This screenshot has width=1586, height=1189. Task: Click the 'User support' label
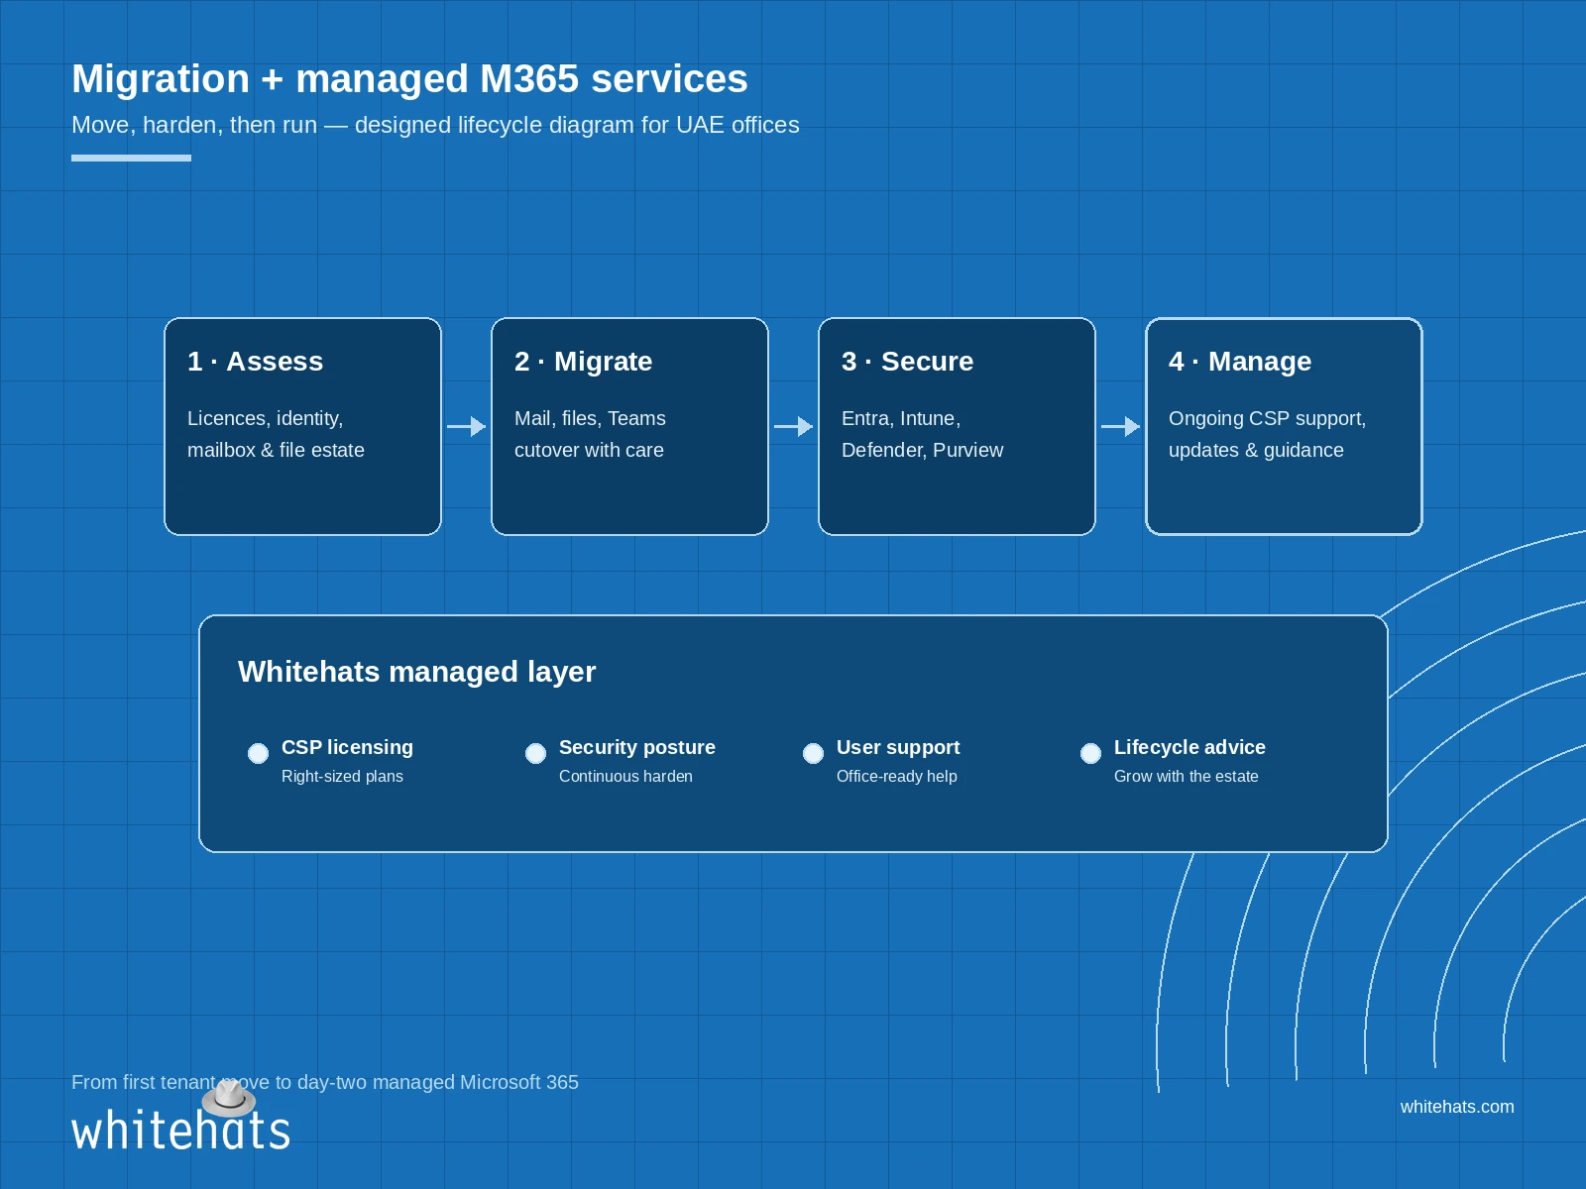(897, 747)
